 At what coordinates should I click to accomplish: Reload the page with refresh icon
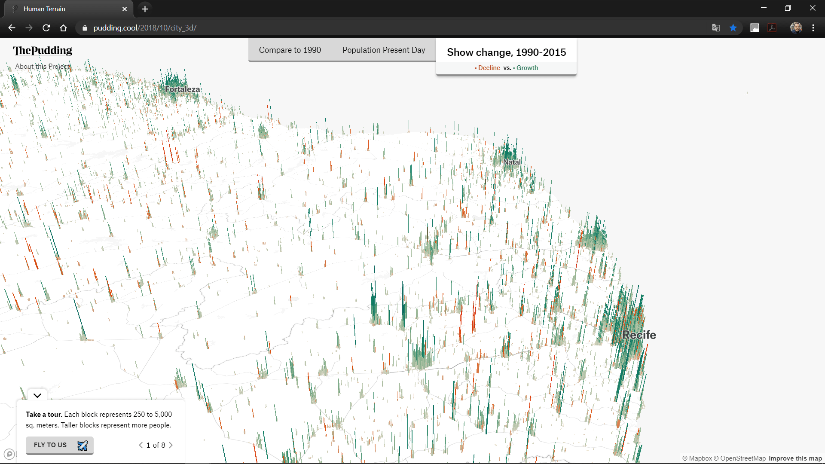46,28
